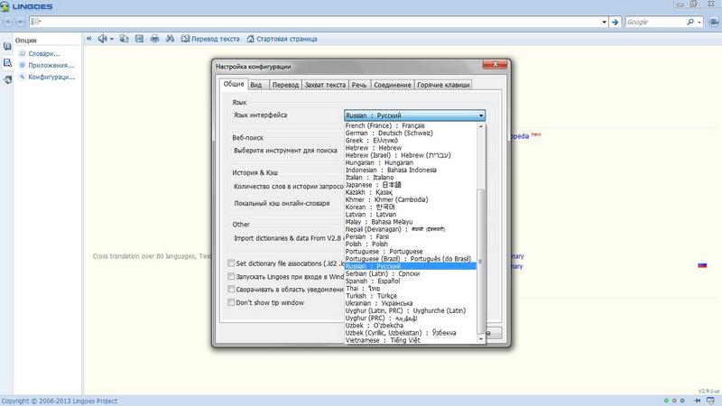Screen dimensions: 722x406
Task: Switch to the Вид tab
Action: point(256,85)
